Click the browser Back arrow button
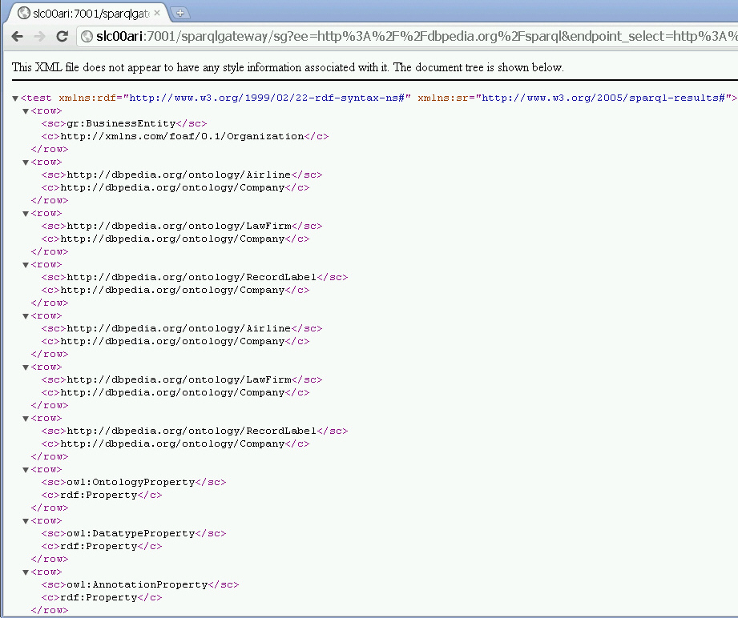The height and width of the screenshot is (618, 738). point(18,37)
